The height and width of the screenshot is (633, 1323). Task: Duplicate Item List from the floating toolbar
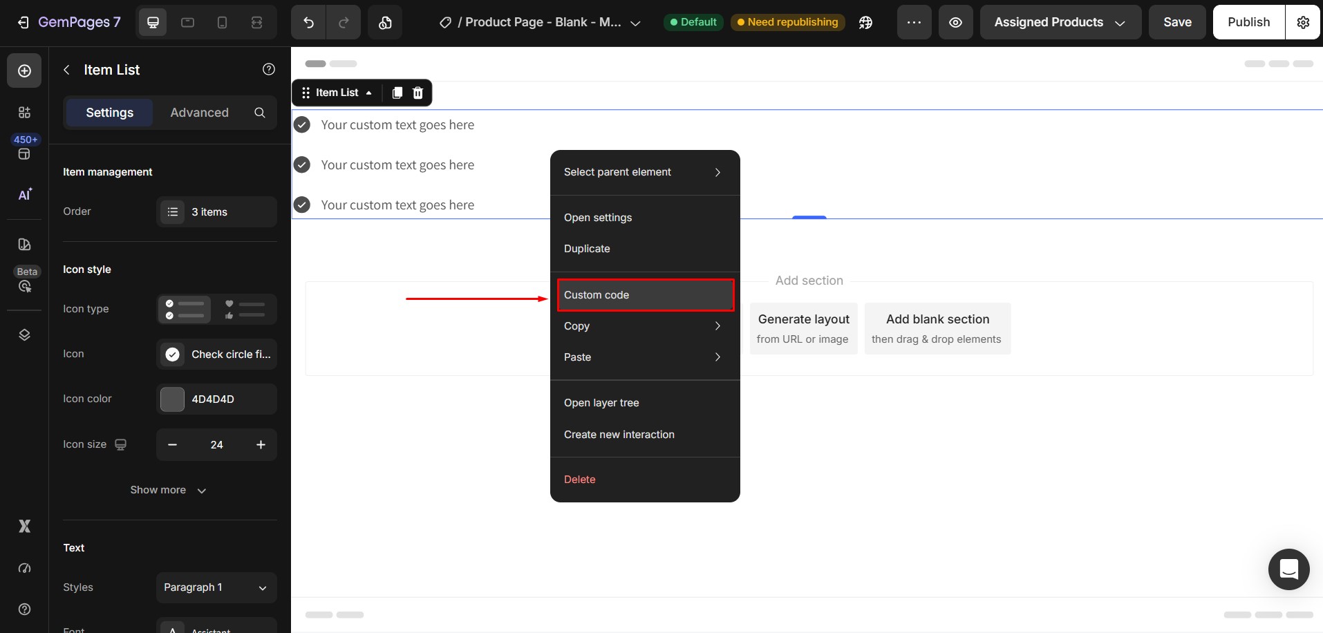(x=397, y=93)
